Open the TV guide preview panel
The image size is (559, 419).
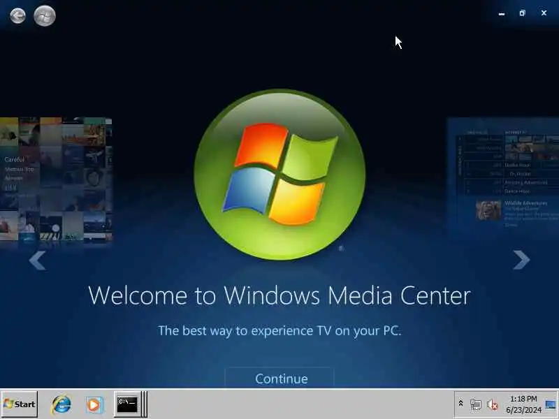tap(502, 178)
